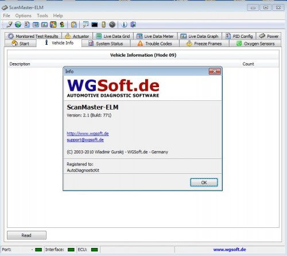Click the Interface status indicator light

71,250
